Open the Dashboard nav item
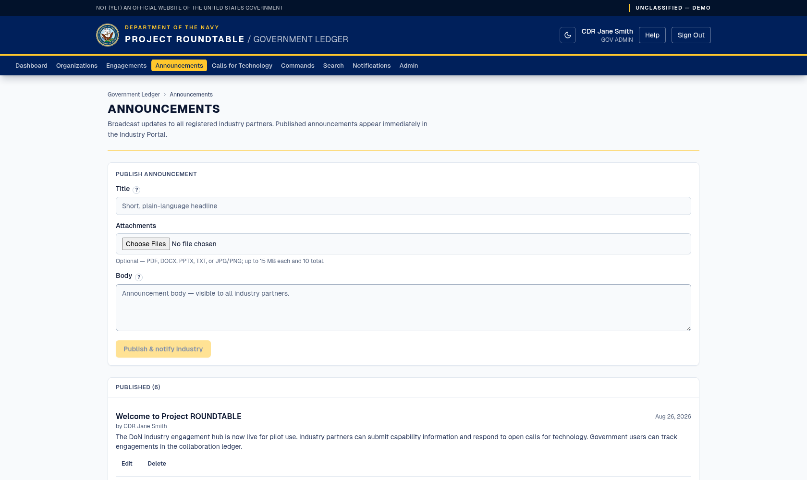 pyautogui.click(x=31, y=65)
